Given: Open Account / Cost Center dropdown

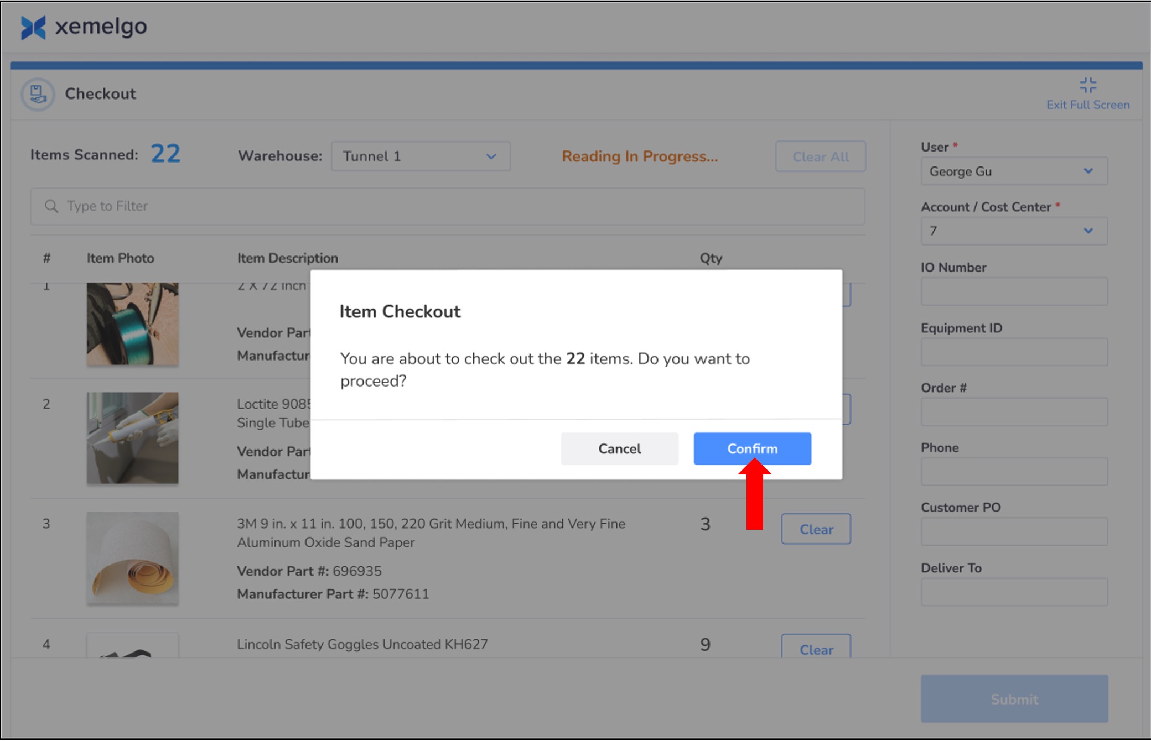Looking at the screenshot, I should coord(1014,231).
